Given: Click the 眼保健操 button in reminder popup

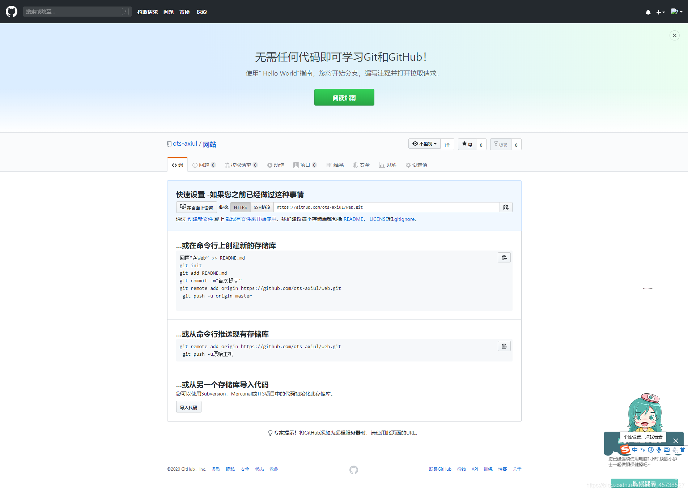Looking at the screenshot, I should tap(644, 483).
